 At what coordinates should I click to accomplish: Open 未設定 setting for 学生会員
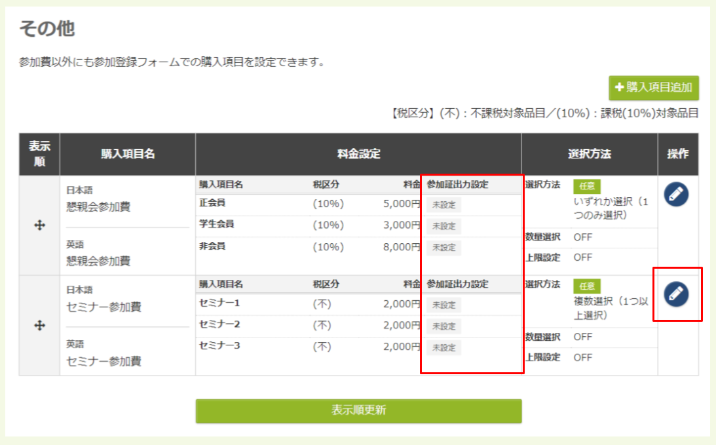click(x=444, y=226)
